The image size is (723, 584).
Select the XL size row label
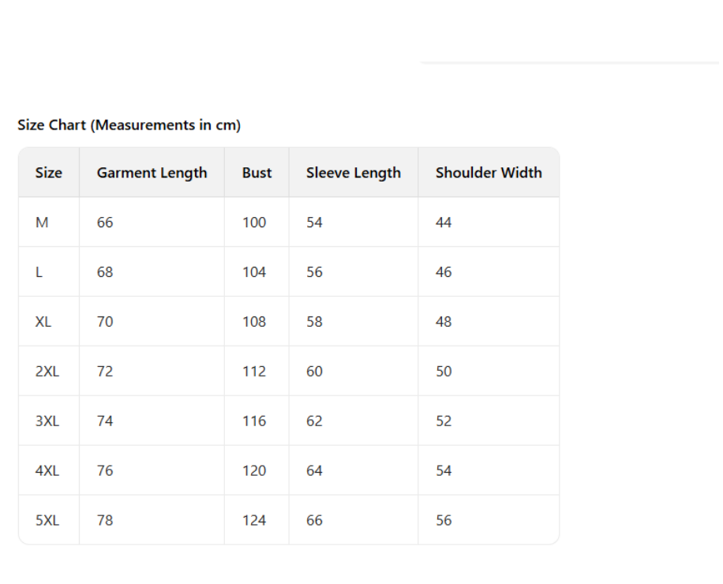pos(43,322)
